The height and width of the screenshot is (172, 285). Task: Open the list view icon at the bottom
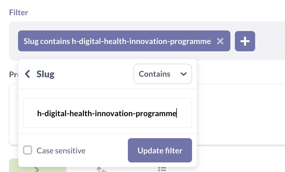[x=162, y=169]
